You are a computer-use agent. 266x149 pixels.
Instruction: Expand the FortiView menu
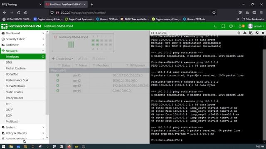click(23, 45)
